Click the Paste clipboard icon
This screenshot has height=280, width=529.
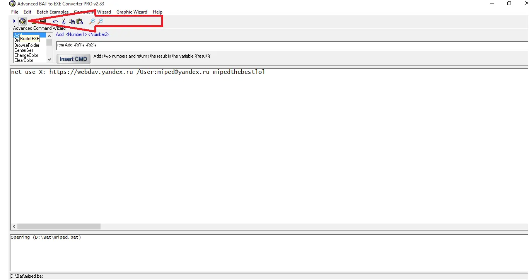pyautogui.click(x=80, y=21)
